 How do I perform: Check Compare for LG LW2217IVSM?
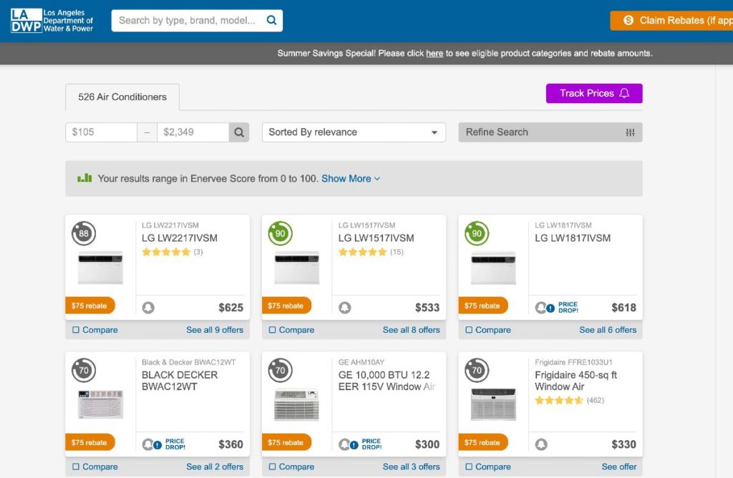[x=76, y=330]
